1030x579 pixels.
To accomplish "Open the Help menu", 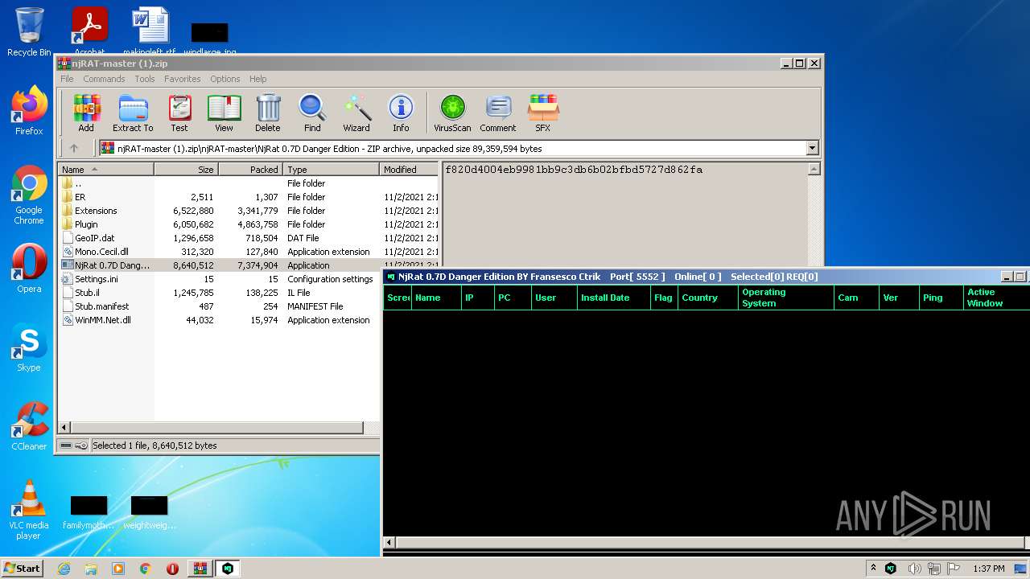I will tap(257, 79).
